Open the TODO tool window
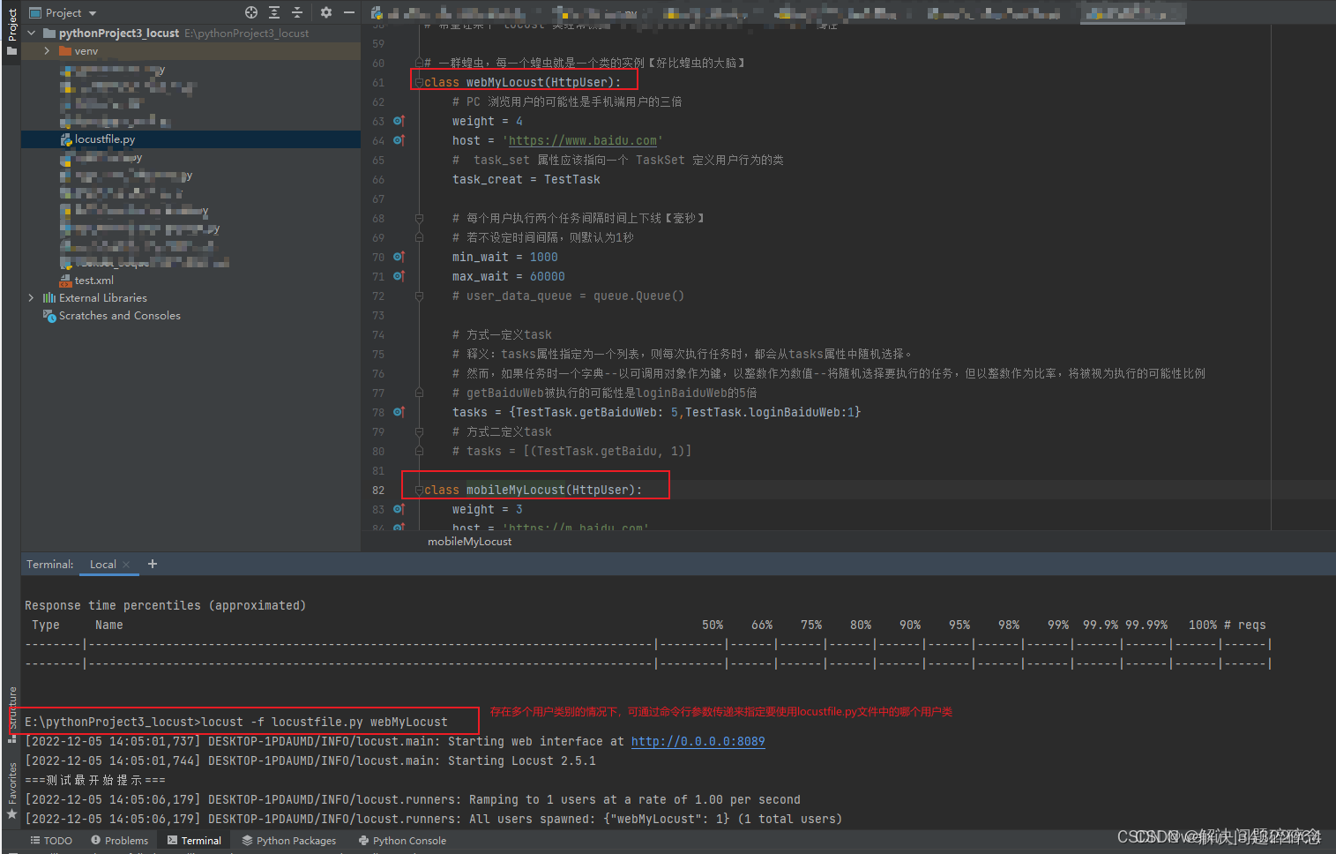The width and height of the screenshot is (1336, 854). tap(51, 841)
